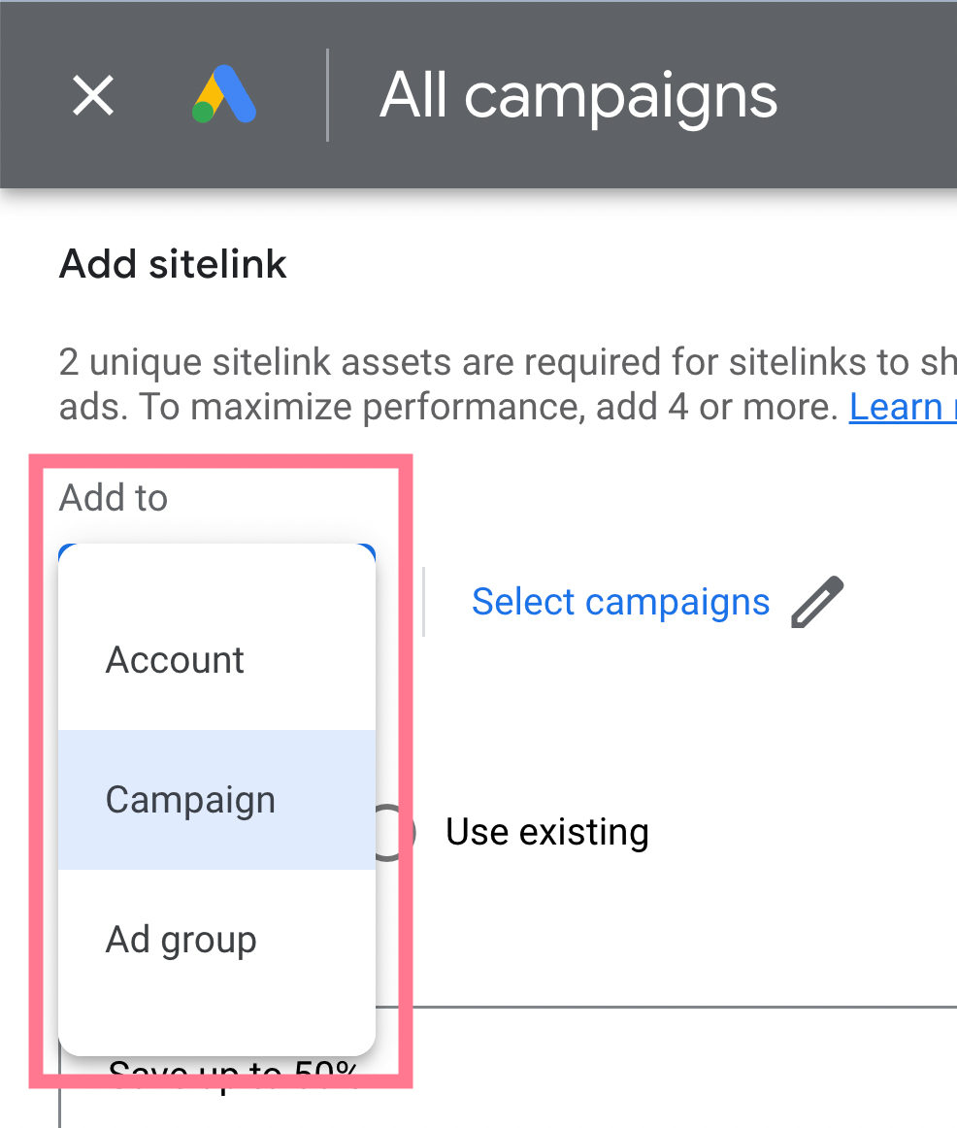Click the X close icon at top left
This screenshot has width=957, height=1128.
pyautogui.click(x=92, y=95)
